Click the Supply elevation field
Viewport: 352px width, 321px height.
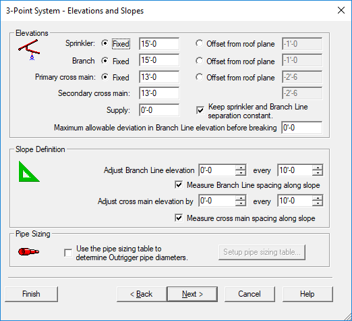pos(159,110)
